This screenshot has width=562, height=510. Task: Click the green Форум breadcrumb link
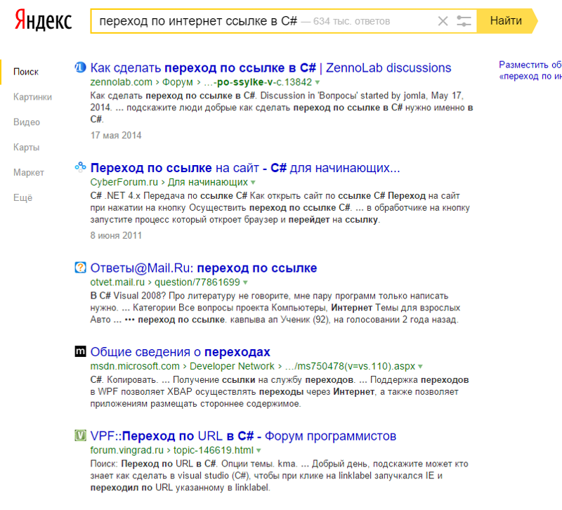coord(178,82)
